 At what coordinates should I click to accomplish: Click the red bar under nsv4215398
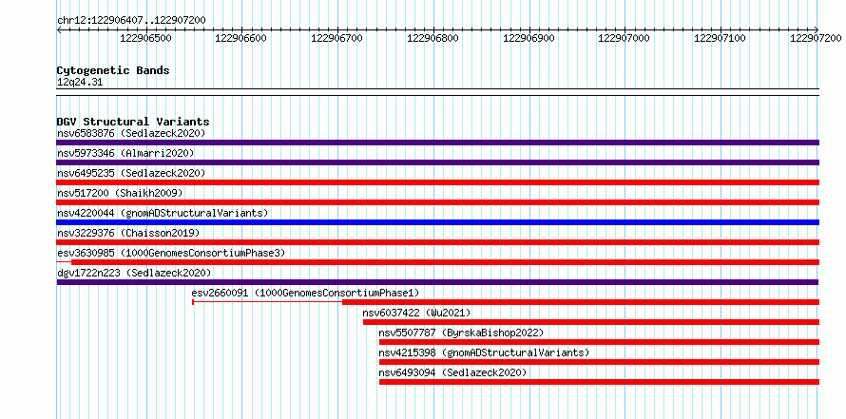599,362
